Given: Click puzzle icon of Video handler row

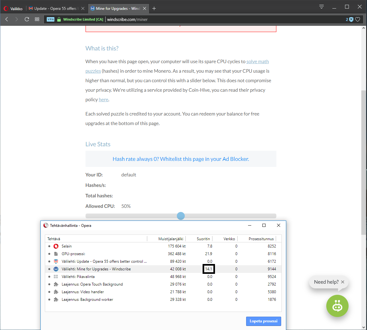Looking at the screenshot, I should (56, 292).
